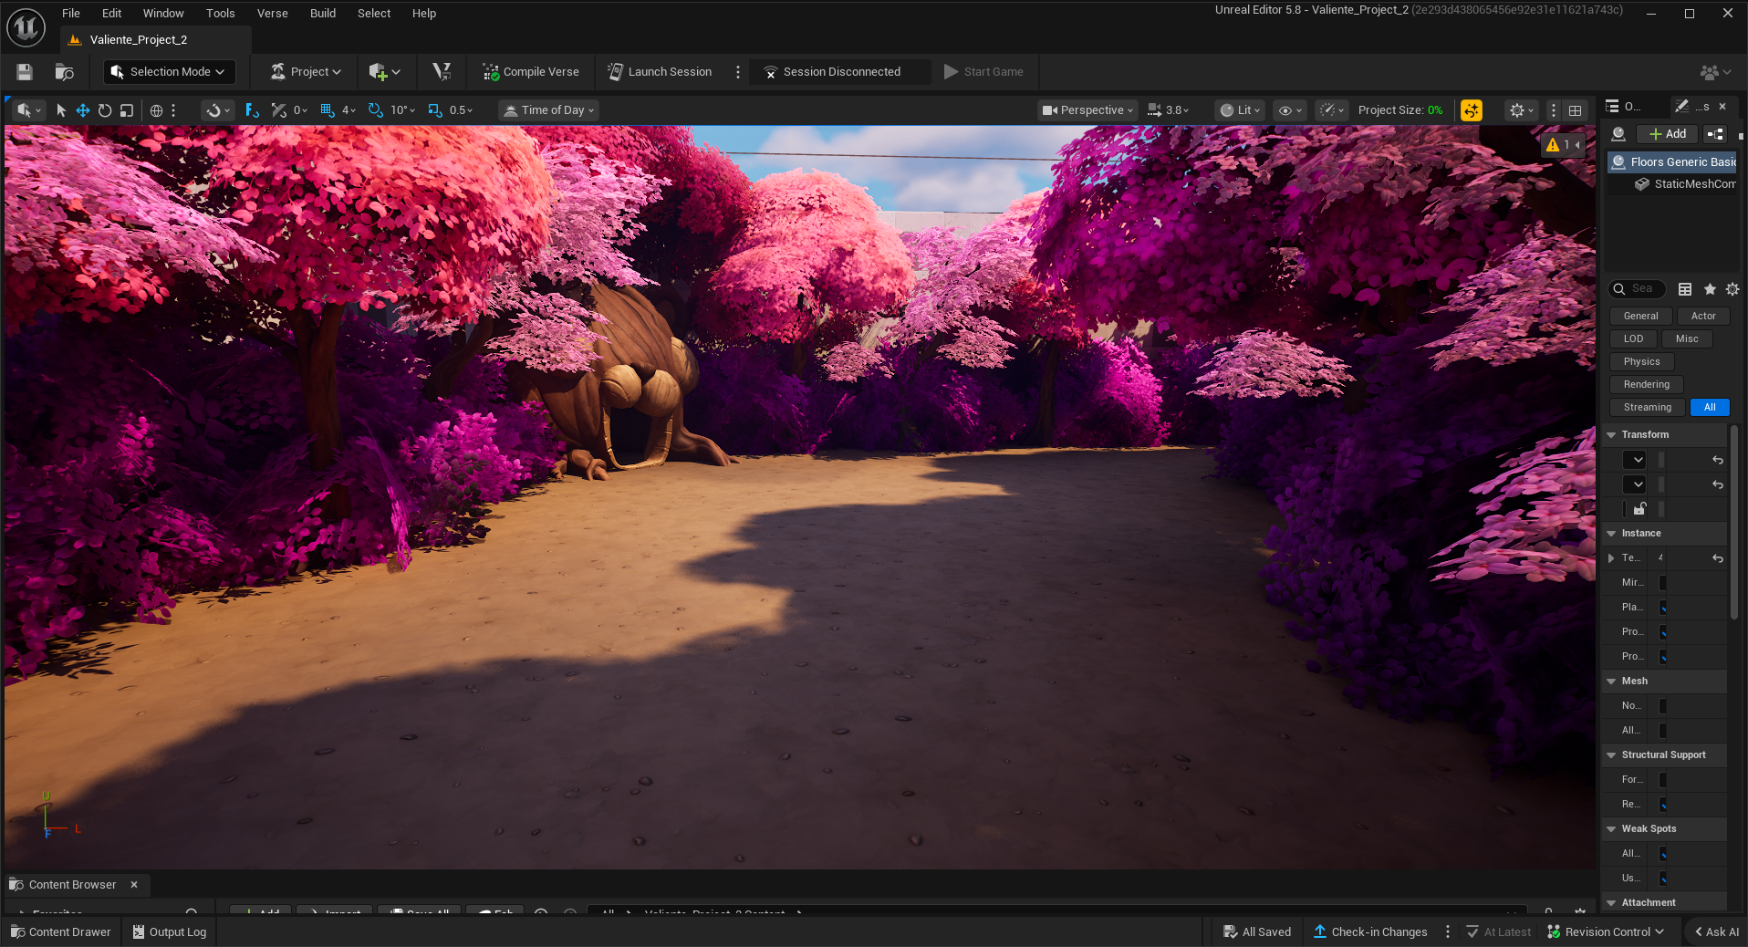This screenshot has width=1748, height=947.
Task: Choose the Select (arrow) tool in viewport
Action: coord(61,110)
